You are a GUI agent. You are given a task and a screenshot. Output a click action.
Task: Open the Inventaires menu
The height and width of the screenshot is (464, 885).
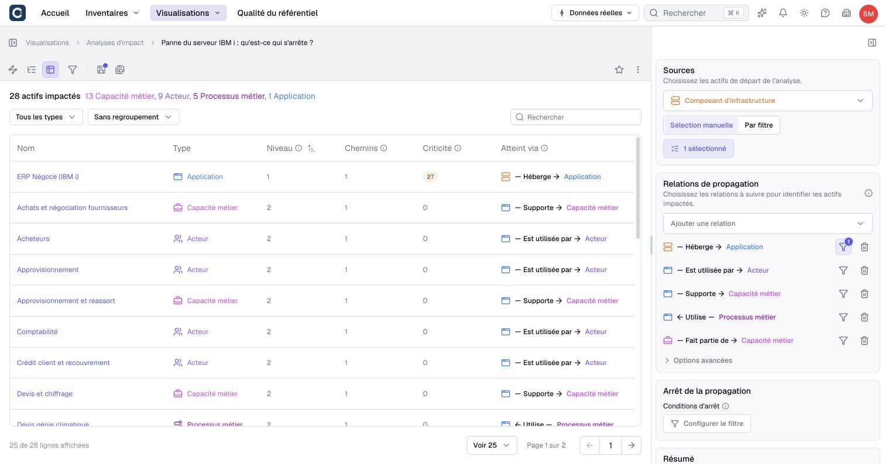pos(112,13)
